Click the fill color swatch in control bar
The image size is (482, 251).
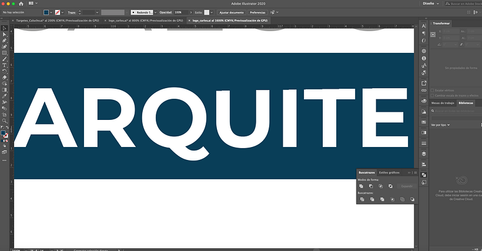(46, 12)
